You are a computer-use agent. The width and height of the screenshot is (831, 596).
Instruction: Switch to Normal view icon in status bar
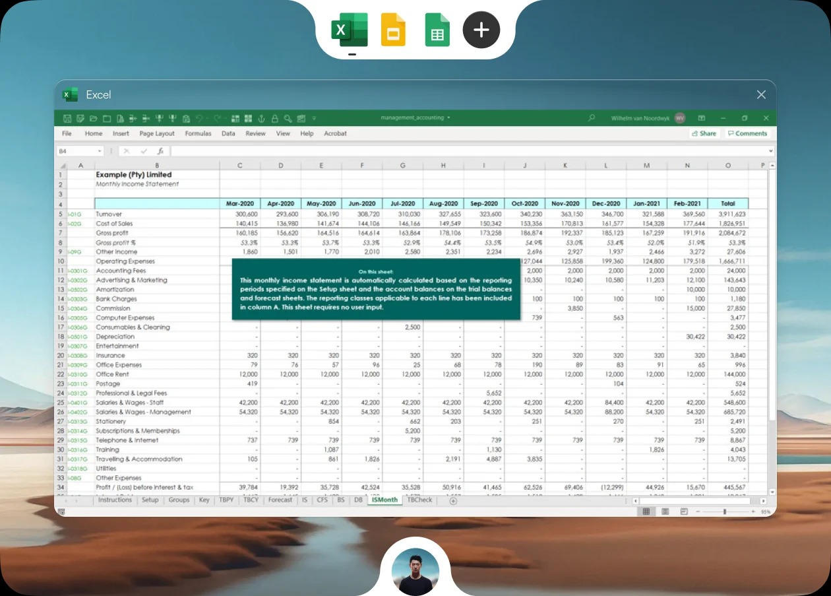tap(646, 512)
